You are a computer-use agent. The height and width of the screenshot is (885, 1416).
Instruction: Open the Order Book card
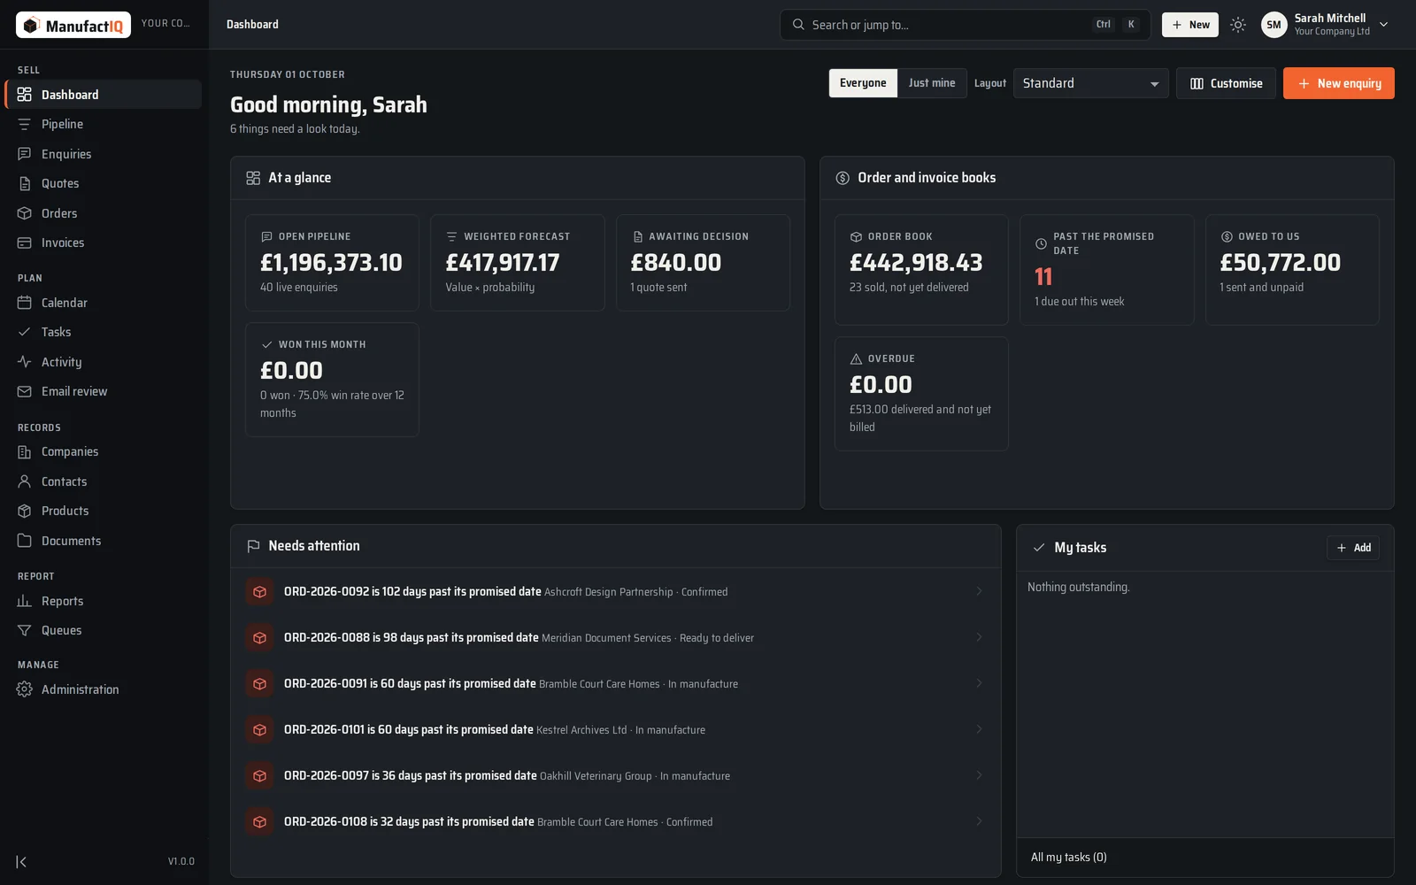pos(921,270)
